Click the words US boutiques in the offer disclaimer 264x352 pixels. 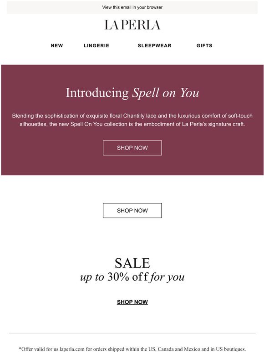coord(230,349)
